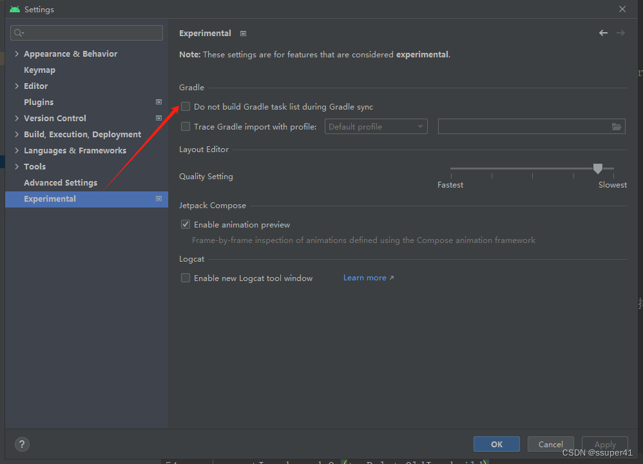Expand Languages & Frameworks section
643x464 pixels.
(17, 150)
